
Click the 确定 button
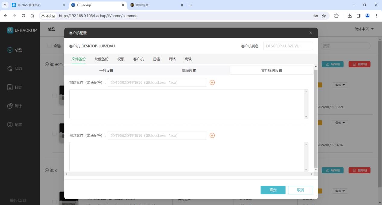(273, 190)
